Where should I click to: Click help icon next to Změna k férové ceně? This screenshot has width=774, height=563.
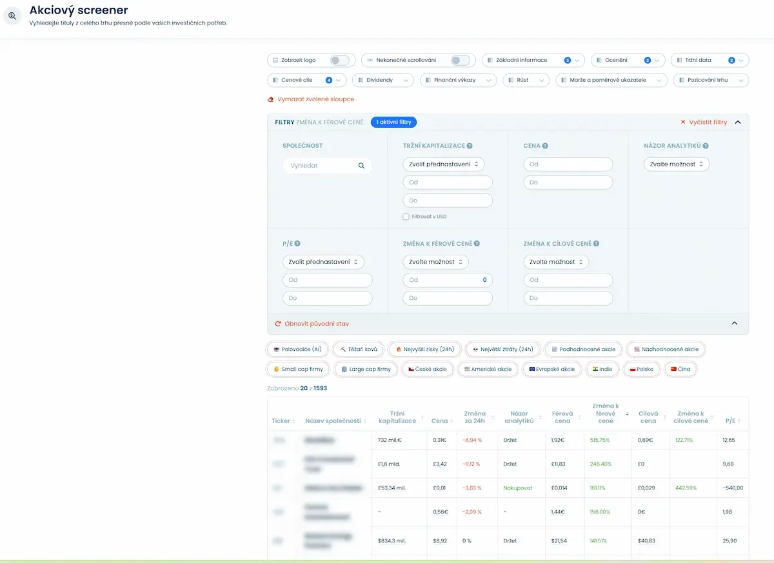477,244
